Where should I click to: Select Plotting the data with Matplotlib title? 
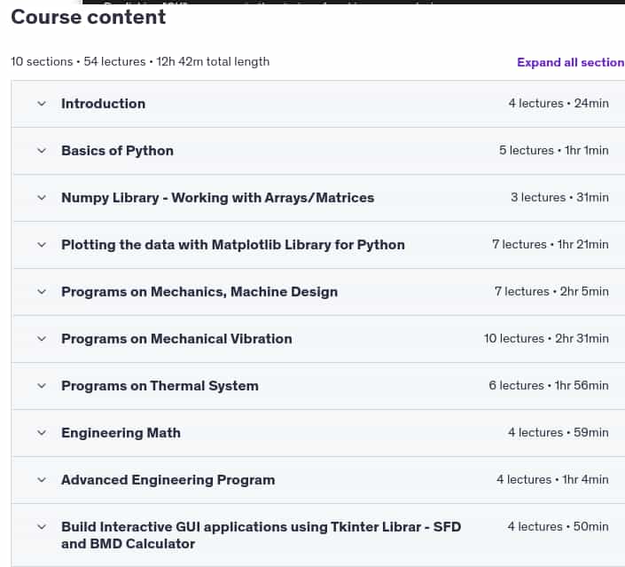coord(233,245)
